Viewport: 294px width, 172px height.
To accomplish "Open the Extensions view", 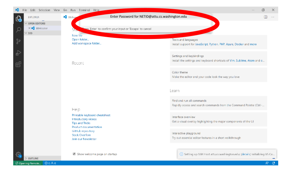I will pyautogui.click(x=18, y=64).
